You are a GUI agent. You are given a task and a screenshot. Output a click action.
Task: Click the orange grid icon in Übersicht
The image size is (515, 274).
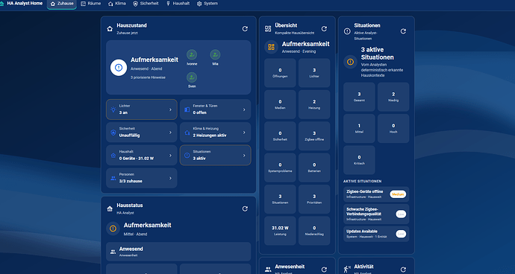click(x=271, y=47)
